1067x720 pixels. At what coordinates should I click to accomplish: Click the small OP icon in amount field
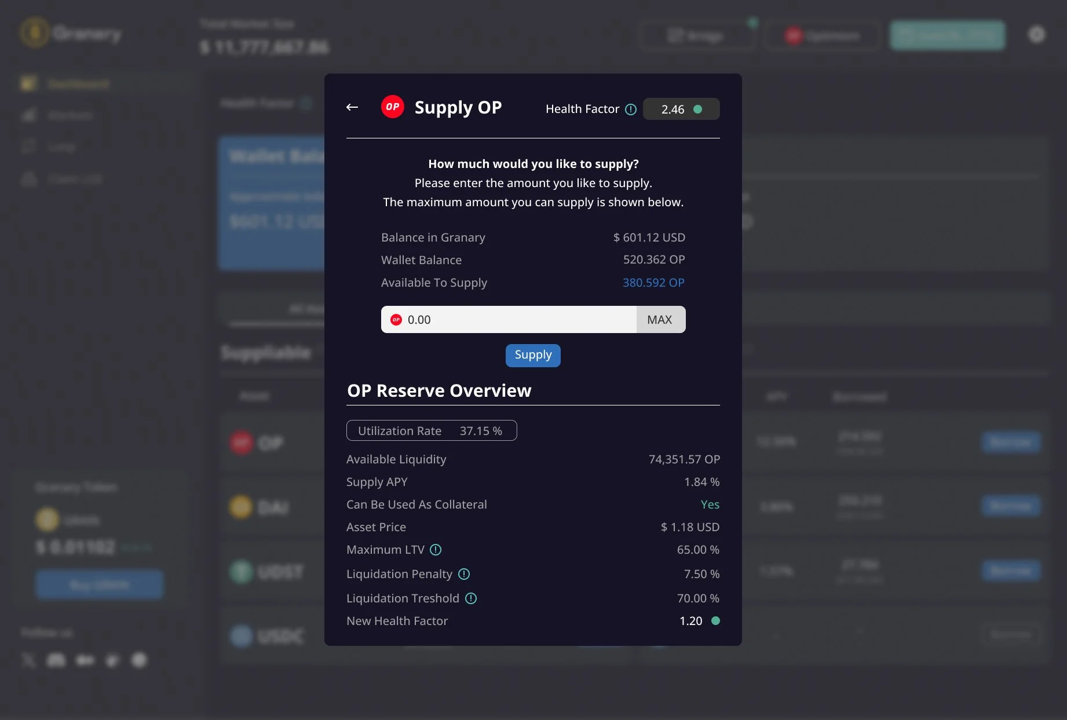396,320
